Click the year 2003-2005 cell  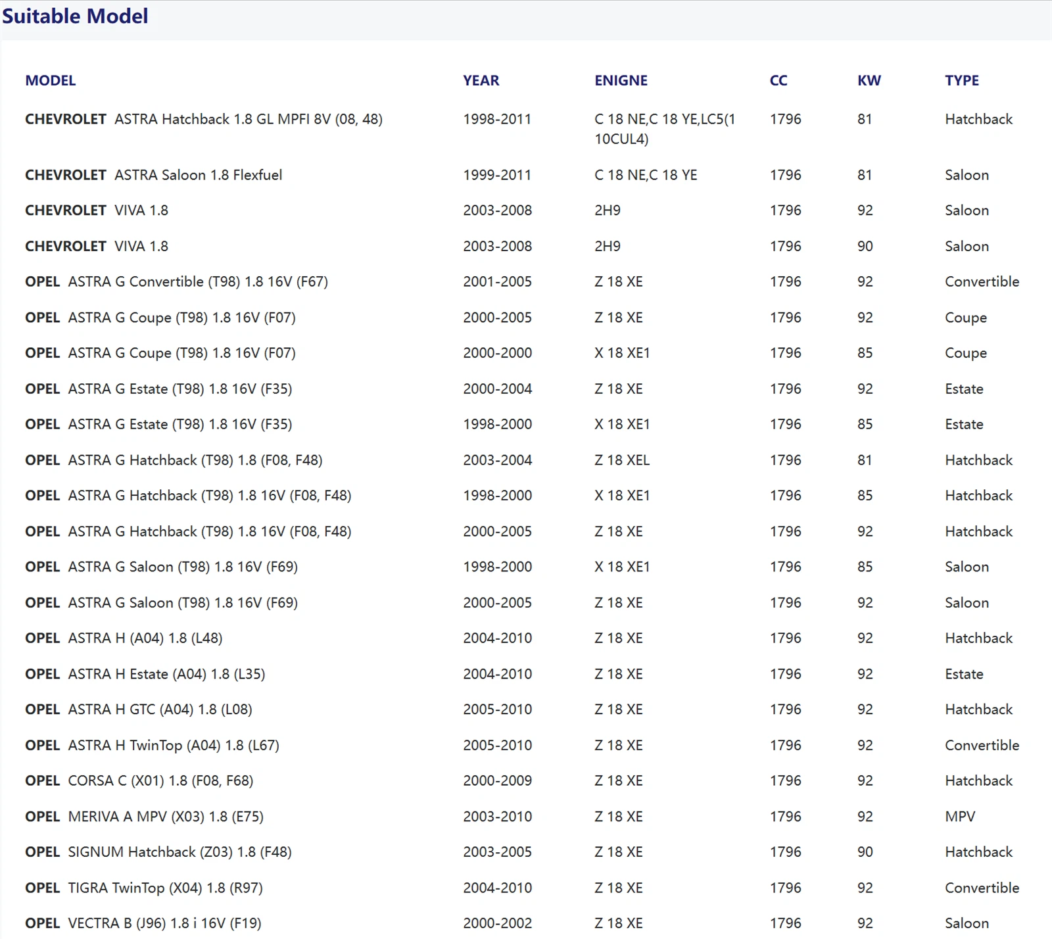(x=497, y=852)
